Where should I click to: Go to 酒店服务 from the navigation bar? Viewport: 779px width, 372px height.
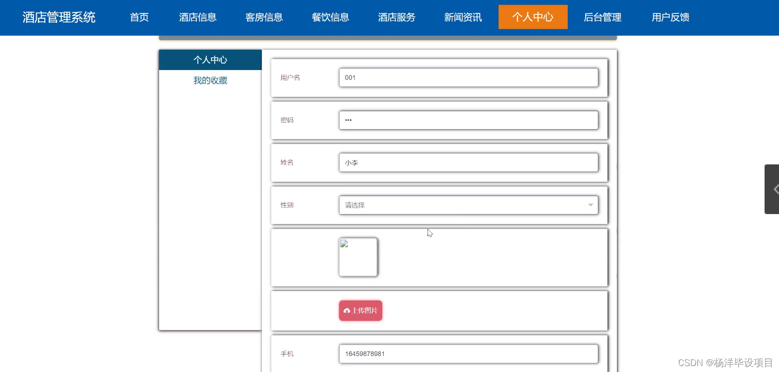tap(396, 17)
